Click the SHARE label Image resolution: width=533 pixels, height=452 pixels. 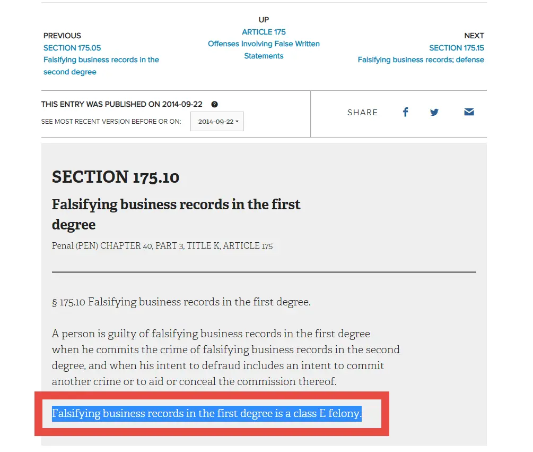pos(362,113)
